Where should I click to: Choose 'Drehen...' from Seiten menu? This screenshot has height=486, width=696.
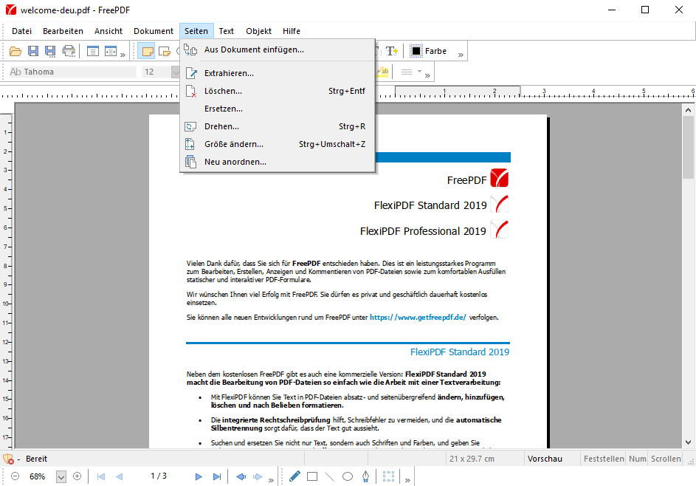(x=278, y=126)
